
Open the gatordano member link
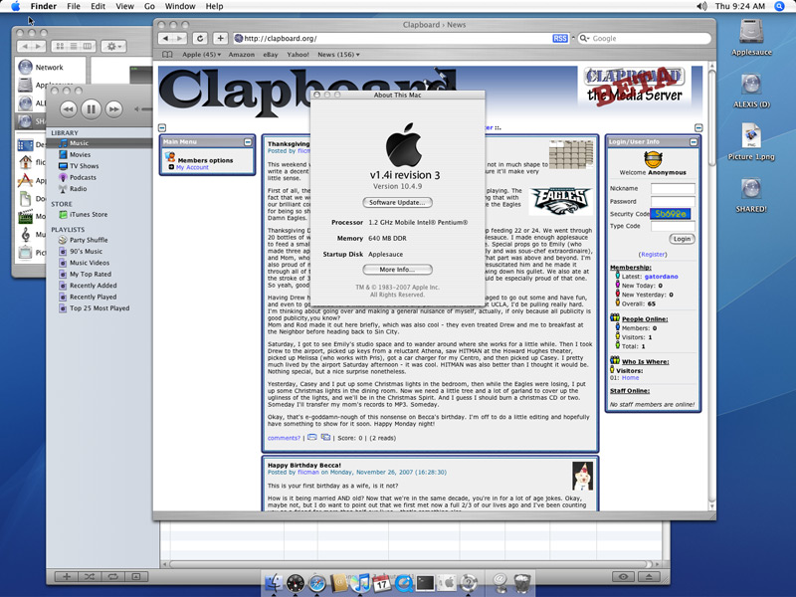tap(661, 277)
